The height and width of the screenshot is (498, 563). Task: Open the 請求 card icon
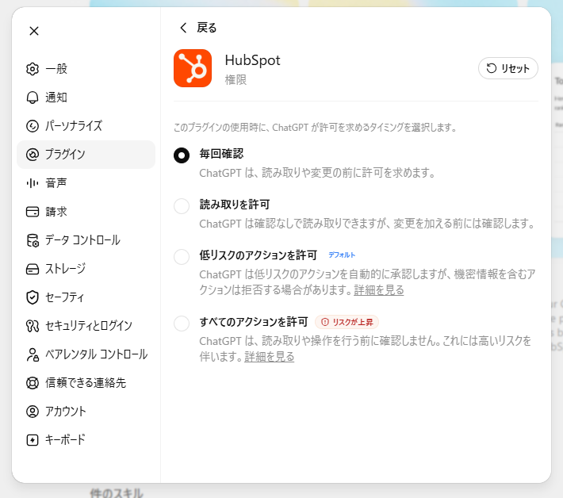[33, 212]
